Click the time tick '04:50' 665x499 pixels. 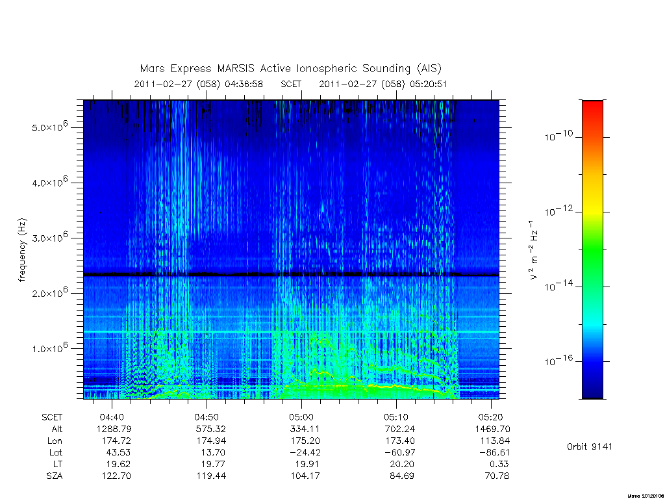pyautogui.click(x=207, y=417)
